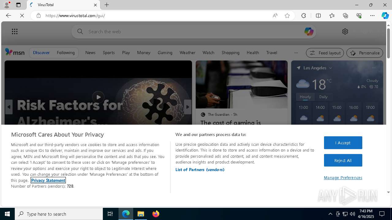Select the Discover tab
Screen dimensions: 392x220
coord(41,53)
